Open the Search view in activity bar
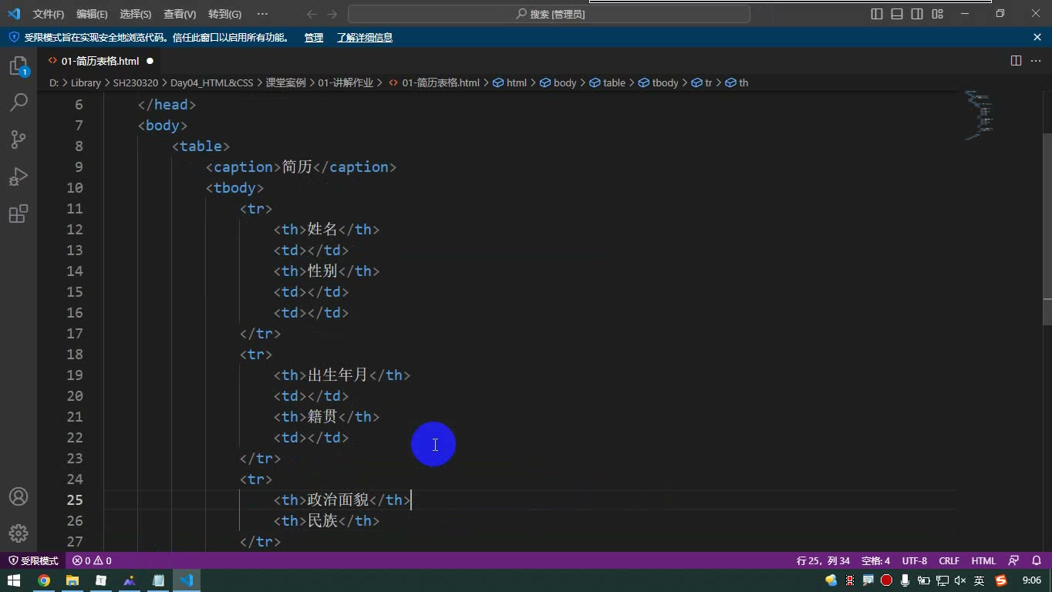This screenshot has width=1052, height=592. tap(19, 103)
